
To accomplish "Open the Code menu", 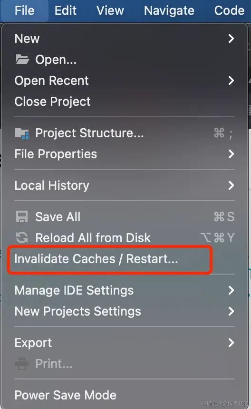I will 229,10.
